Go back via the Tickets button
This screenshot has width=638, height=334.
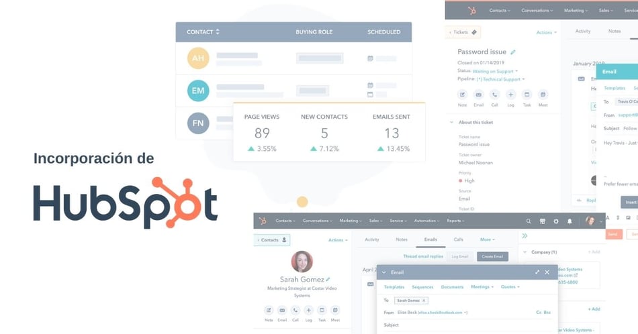463,32
